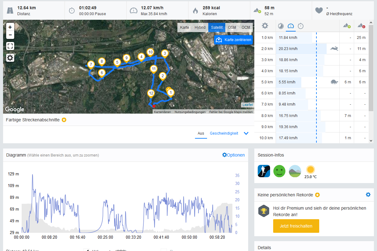Show duration column using stopwatch icon

300,26
